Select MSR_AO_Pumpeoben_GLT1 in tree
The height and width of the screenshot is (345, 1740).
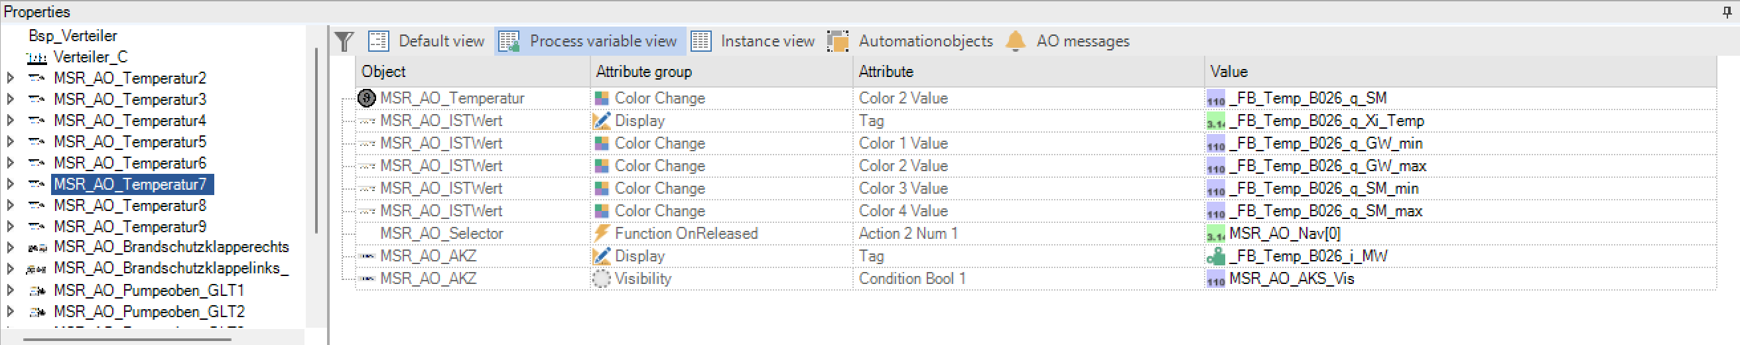[x=149, y=291]
